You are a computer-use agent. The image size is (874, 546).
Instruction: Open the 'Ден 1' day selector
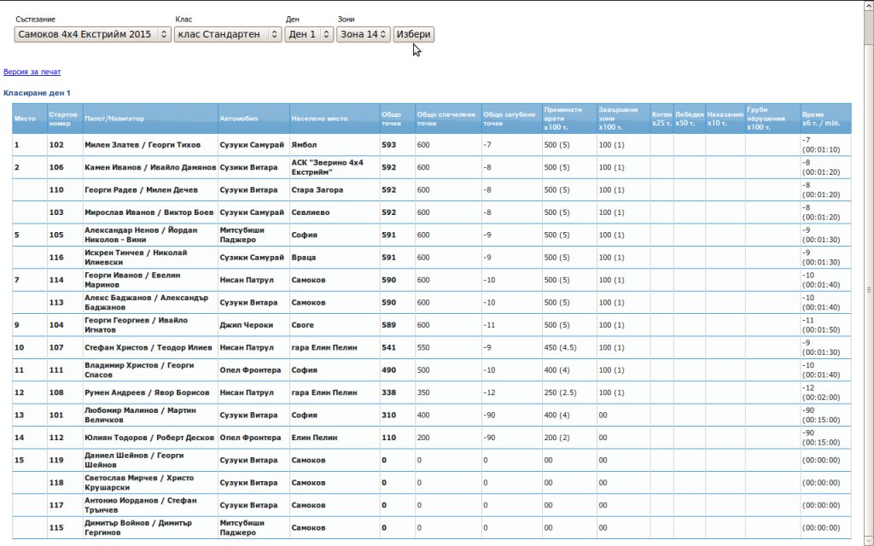point(308,34)
